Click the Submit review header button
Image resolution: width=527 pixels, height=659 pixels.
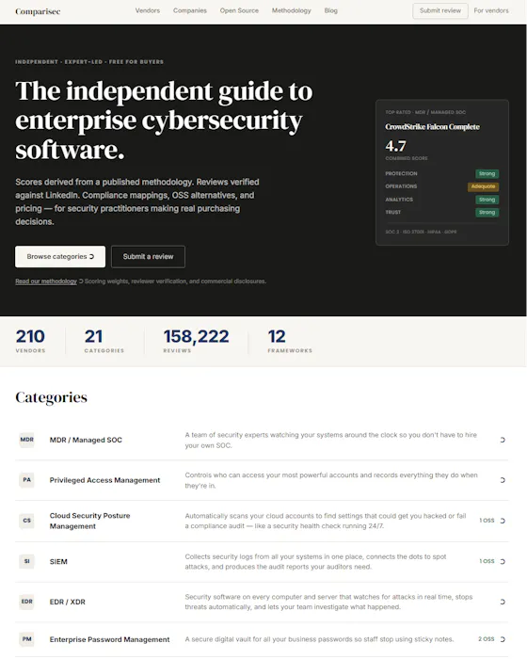point(440,10)
